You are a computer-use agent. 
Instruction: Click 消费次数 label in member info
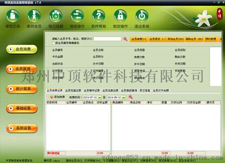[x=139, y=57]
